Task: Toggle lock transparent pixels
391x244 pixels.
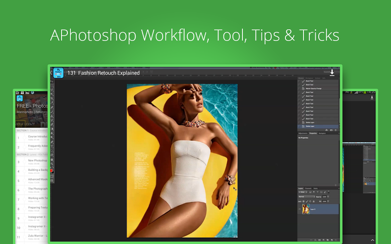Action: coord(304,202)
